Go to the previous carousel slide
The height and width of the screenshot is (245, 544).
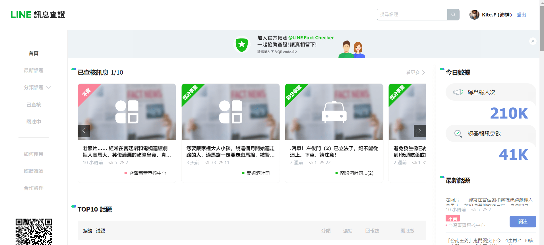coord(84,131)
